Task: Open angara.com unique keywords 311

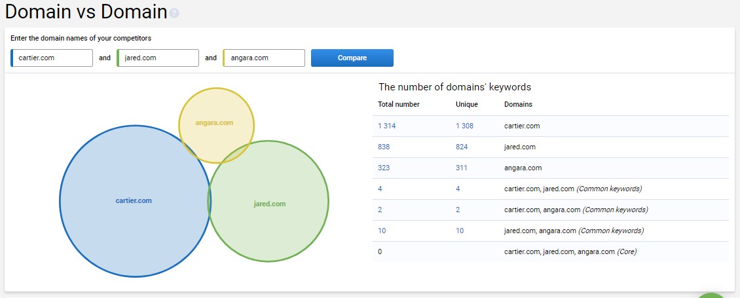Action: pyautogui.click(x=461, y=168)
